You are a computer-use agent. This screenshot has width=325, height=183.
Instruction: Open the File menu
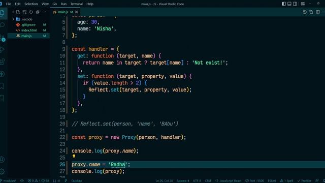(9, 4)
